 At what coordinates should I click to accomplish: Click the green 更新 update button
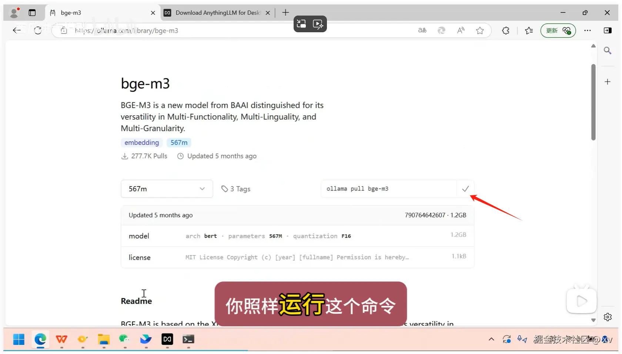tap(558, 30)
